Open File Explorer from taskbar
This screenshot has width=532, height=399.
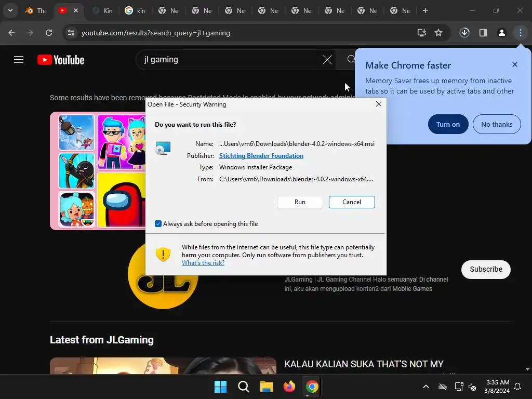tap(267, 387)
